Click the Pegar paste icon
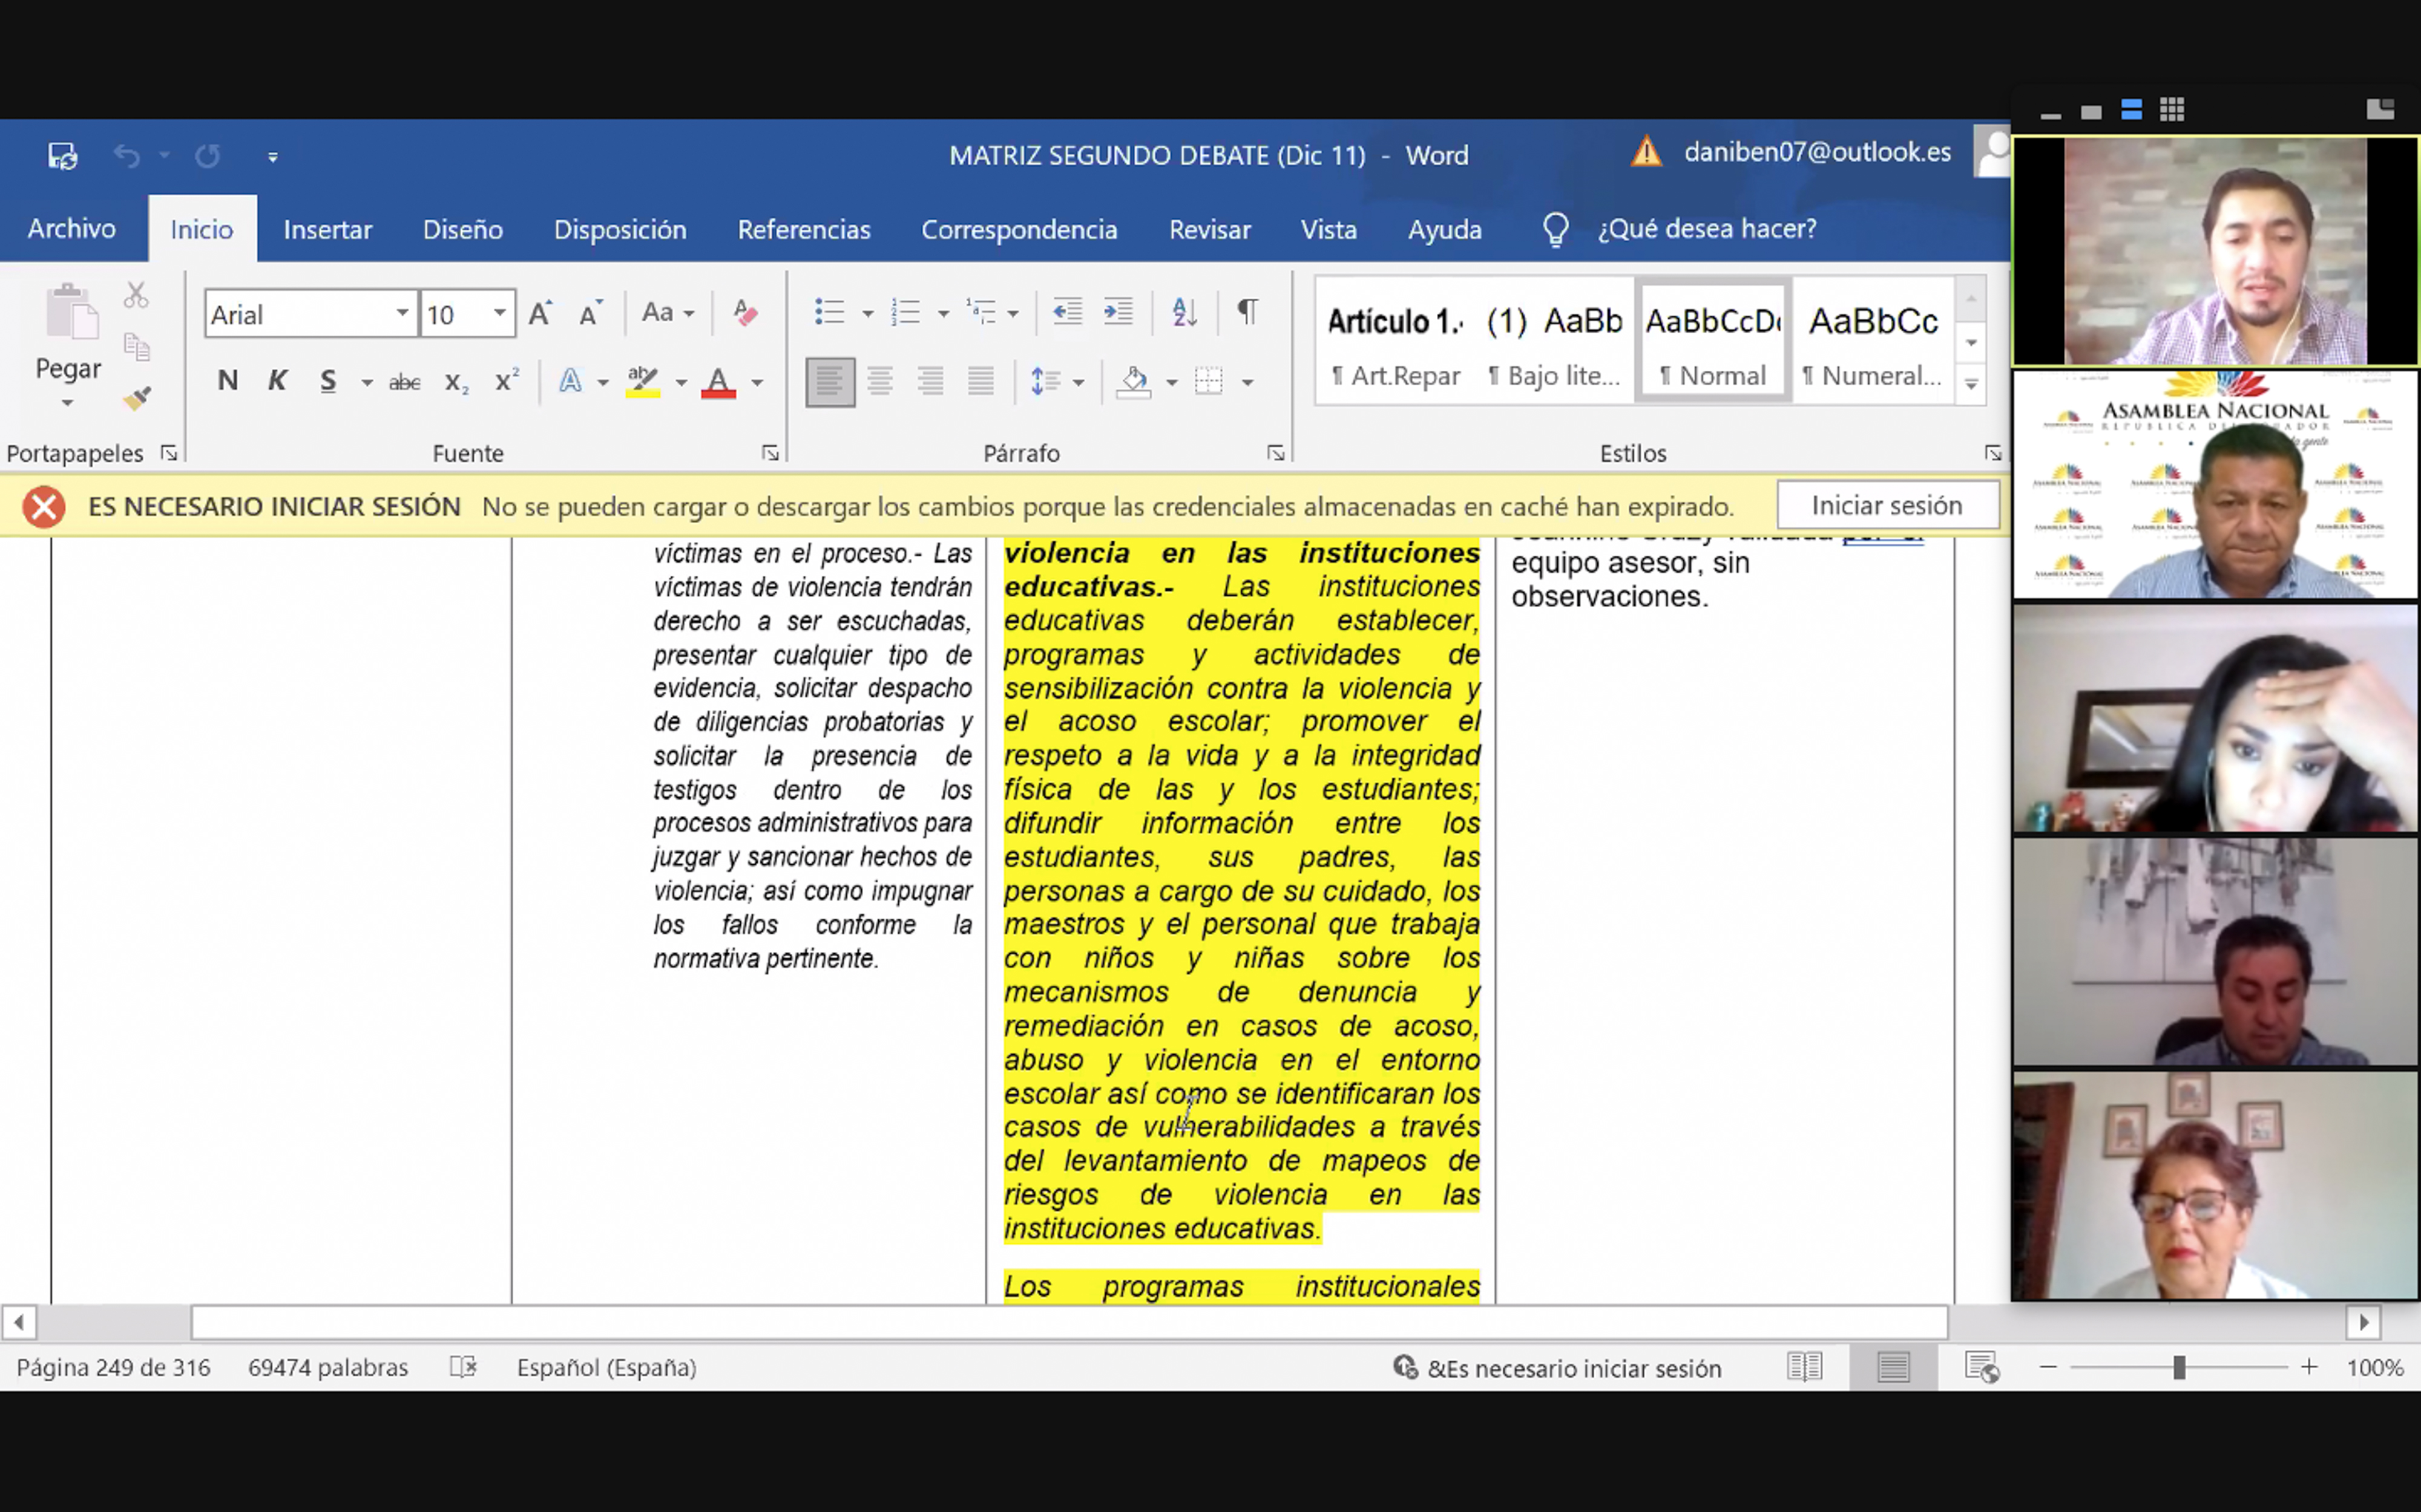Screen dimensions: 2421x1512 coord(71,312)
